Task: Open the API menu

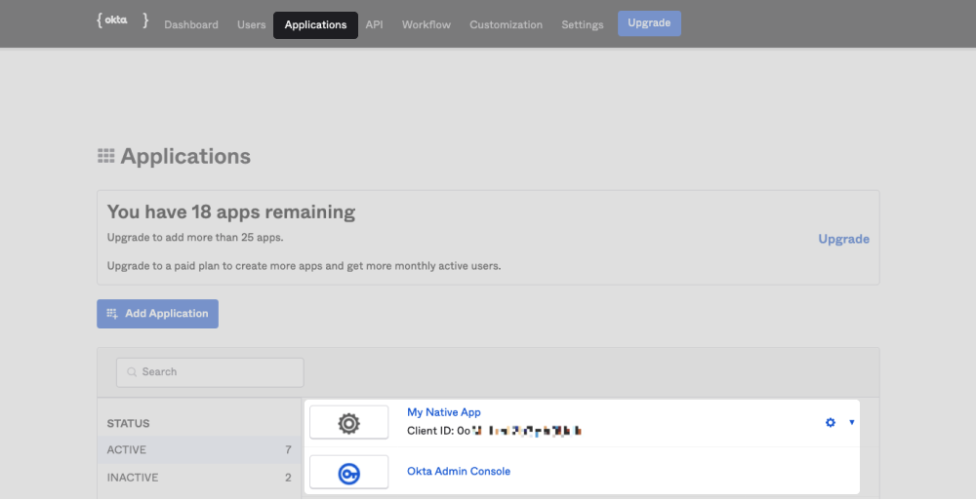Action: pyautogui.click(x=374, y=24)
